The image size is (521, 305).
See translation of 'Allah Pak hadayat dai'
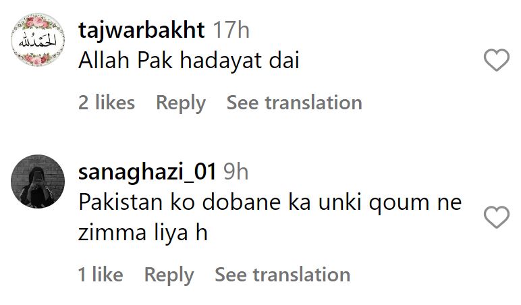(x=294, y=103)
